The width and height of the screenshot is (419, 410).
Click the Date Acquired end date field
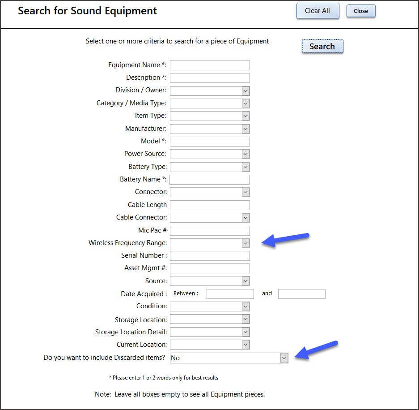302,294
